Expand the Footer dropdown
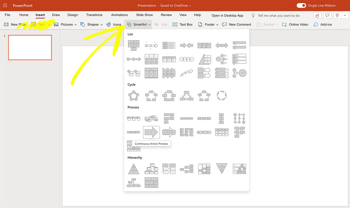 coord(217,25)
